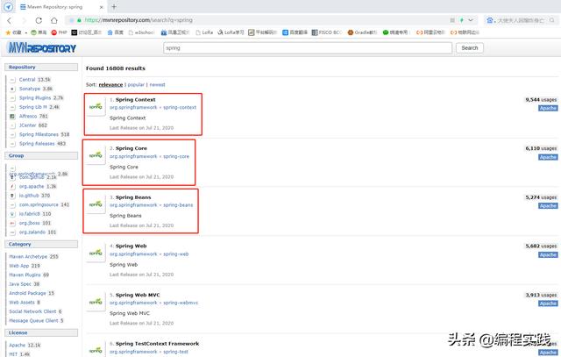Click the spring-context artifact link

tap(180, 107)
